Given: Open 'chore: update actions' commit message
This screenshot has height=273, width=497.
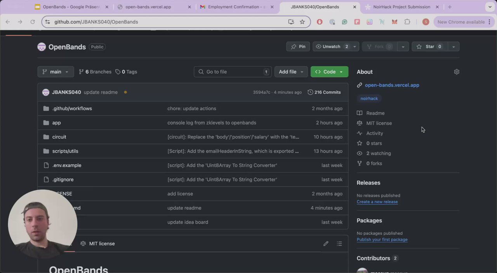Looking at the screenshot, I should (192, 109).
